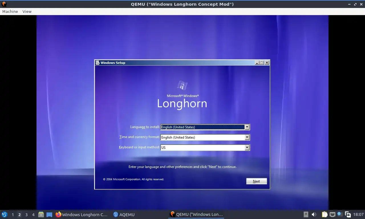Switch to Firefox Windows Longhorn taskbar window
The width and height of the screenshot is (365, 219).
[x=82, y=214]
